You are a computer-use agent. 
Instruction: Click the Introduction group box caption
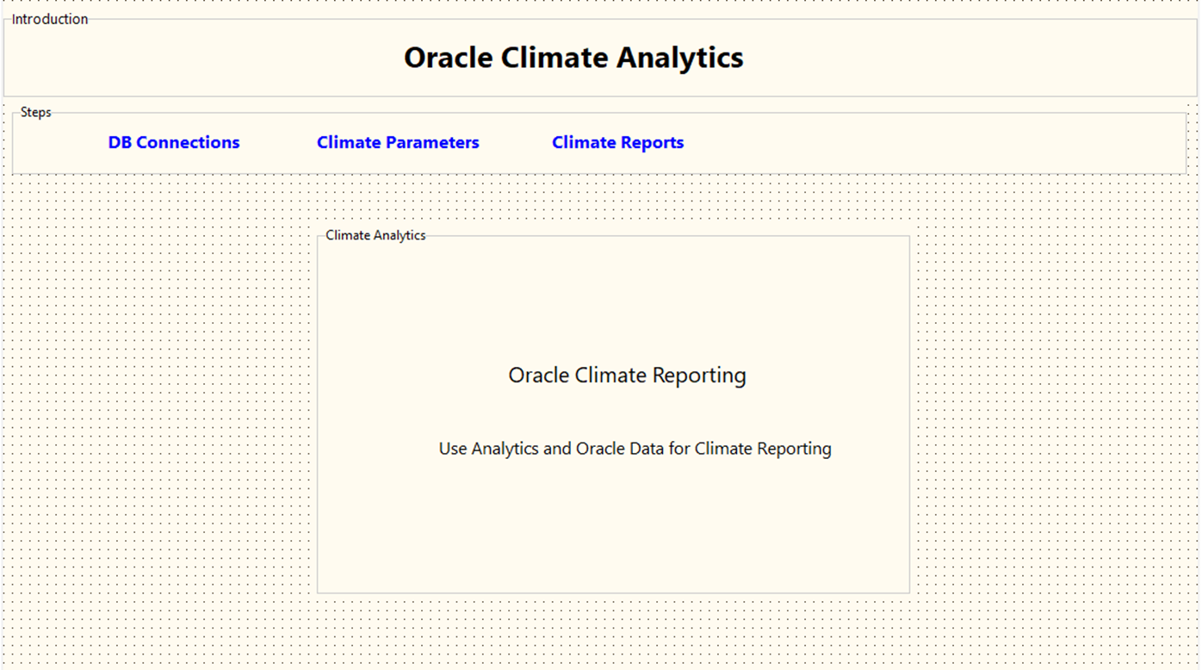click(x=50, y=19)
